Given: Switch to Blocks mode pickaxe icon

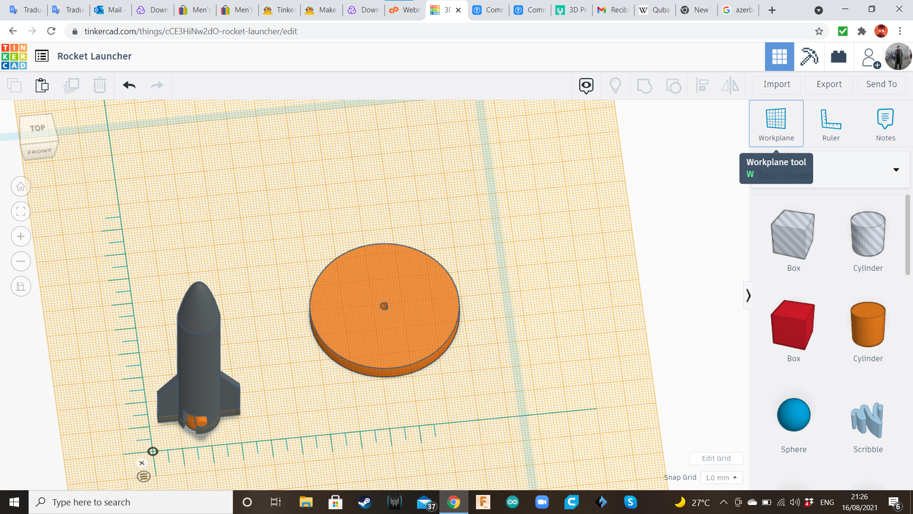Looking at the screenshot, I should point(809,57).
